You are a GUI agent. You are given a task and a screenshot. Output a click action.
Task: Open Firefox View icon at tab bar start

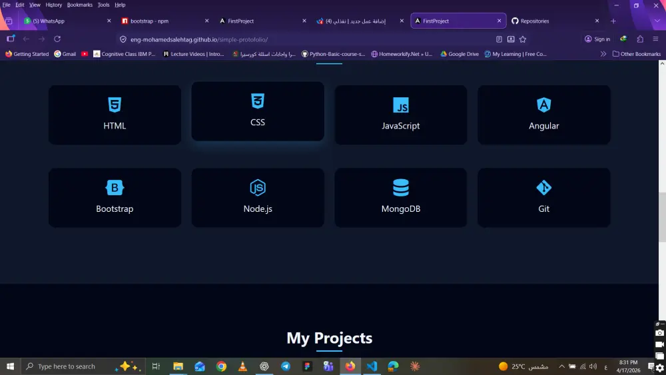coord(9,21)
